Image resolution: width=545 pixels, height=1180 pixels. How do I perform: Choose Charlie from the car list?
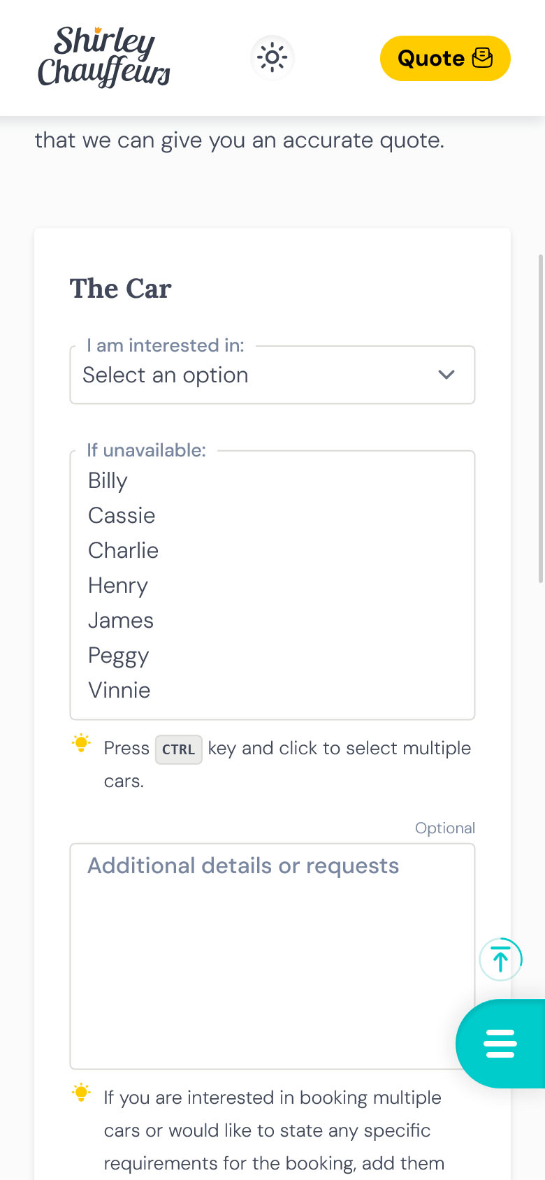pos(124,551)
